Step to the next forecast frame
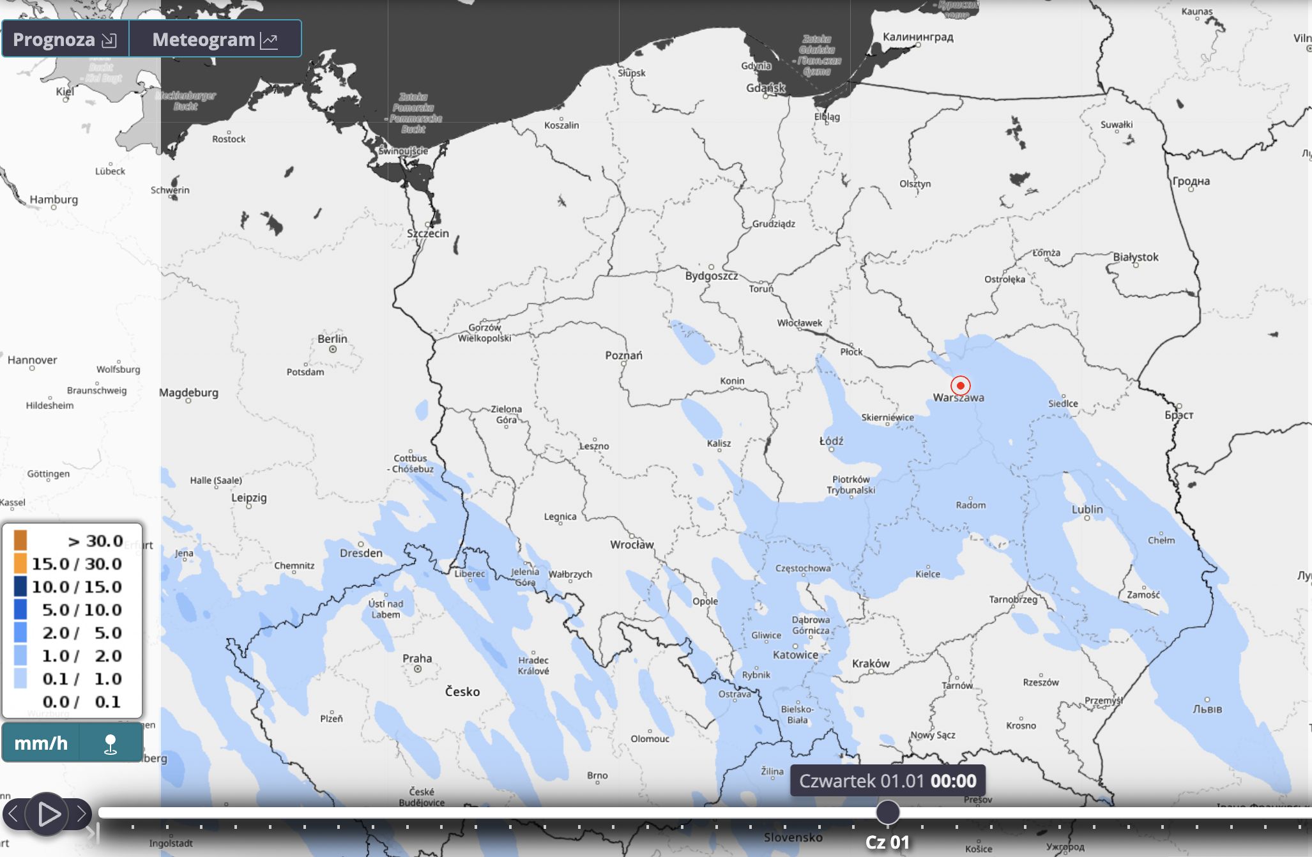The width and height of the screenshot is (1312, 857). [x=82, y=814]
